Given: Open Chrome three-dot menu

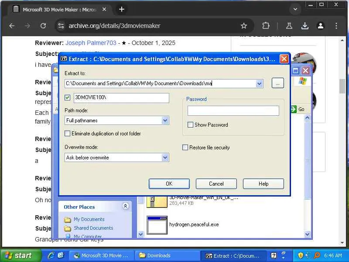Looking at the screenshot, I should tap(336, 26).
